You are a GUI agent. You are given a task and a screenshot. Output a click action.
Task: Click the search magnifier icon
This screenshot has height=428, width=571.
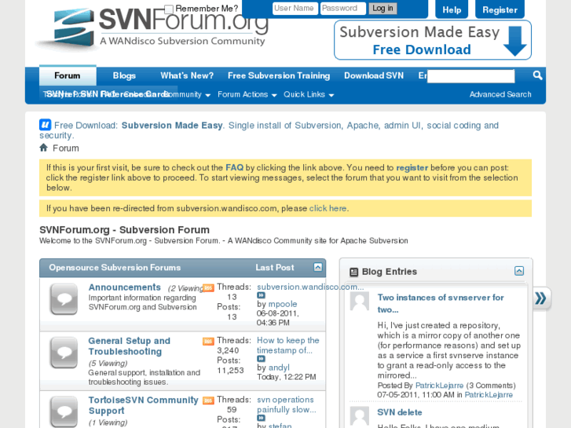pos(537,75)
